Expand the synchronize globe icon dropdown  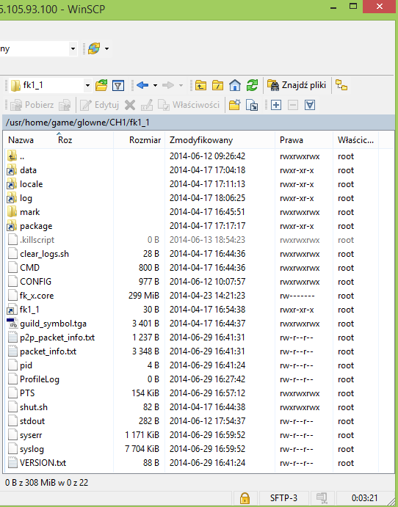click(106, 49)
